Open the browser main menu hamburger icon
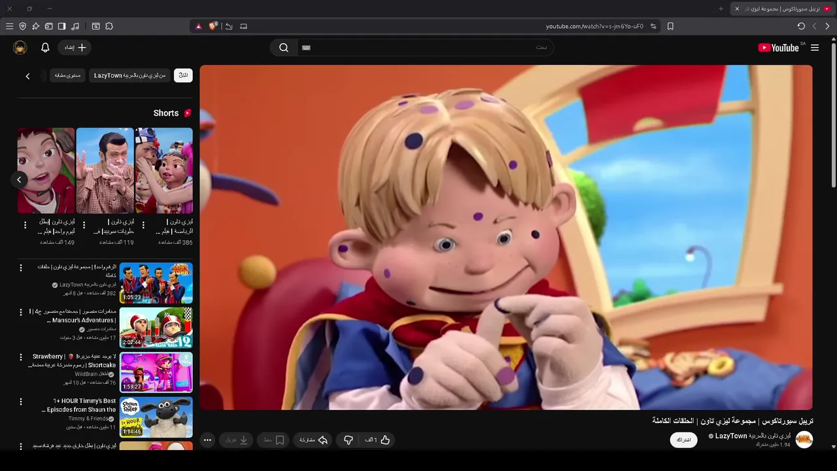 9,26
